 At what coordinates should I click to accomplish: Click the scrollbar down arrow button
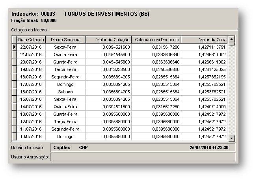(x=231, y=138)
